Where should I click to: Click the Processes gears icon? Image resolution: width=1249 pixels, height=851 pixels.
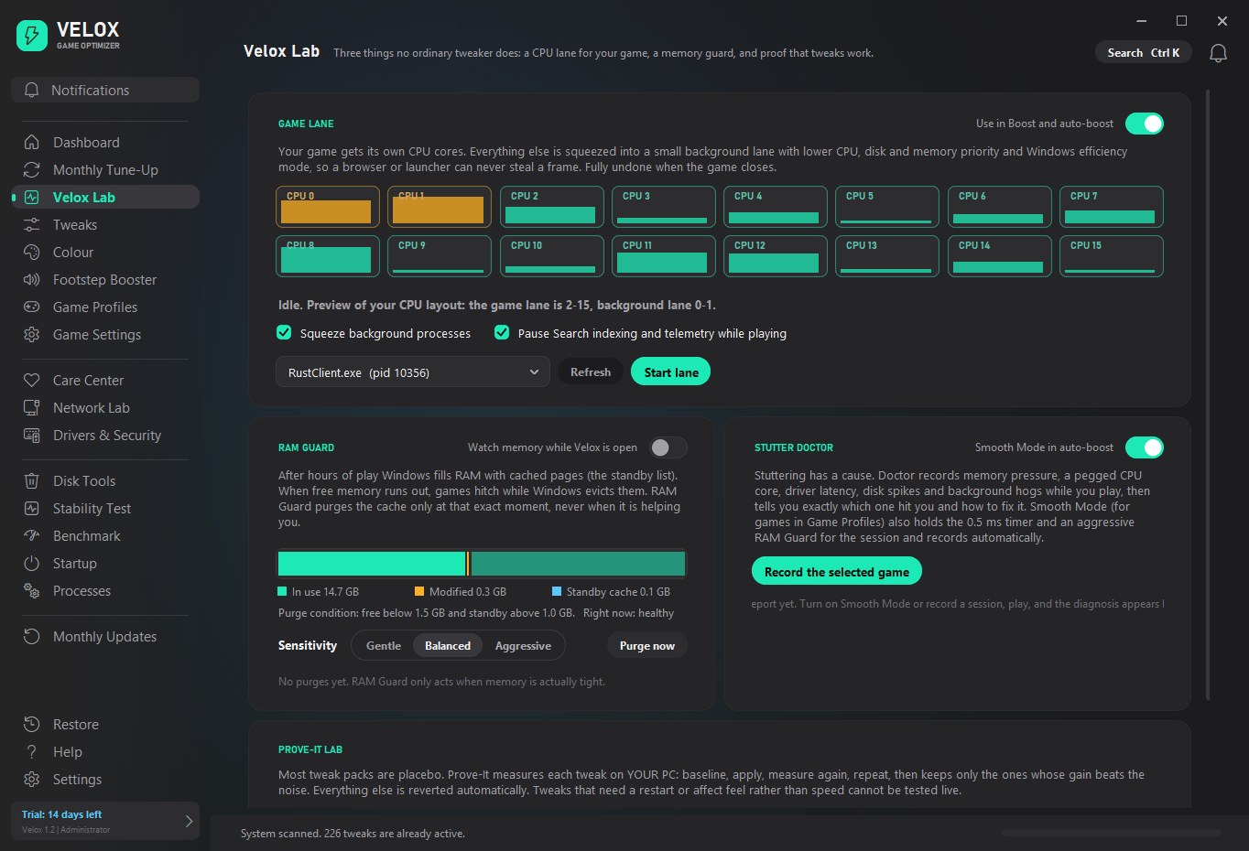32,591
